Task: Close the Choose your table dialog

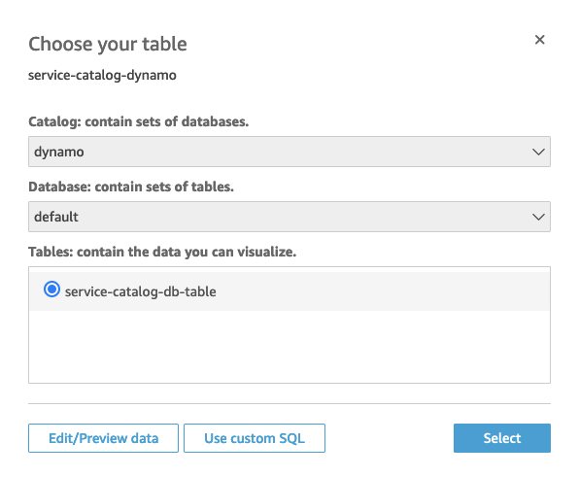Action: [539, 40]
